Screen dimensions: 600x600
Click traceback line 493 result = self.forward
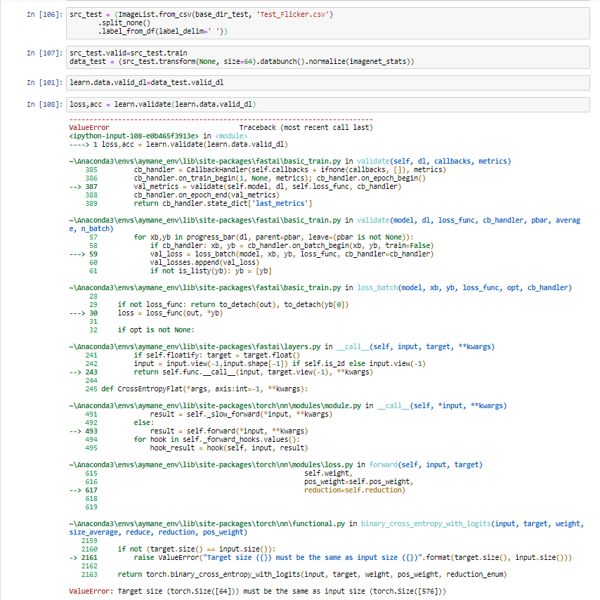click(x=188, y=431)
